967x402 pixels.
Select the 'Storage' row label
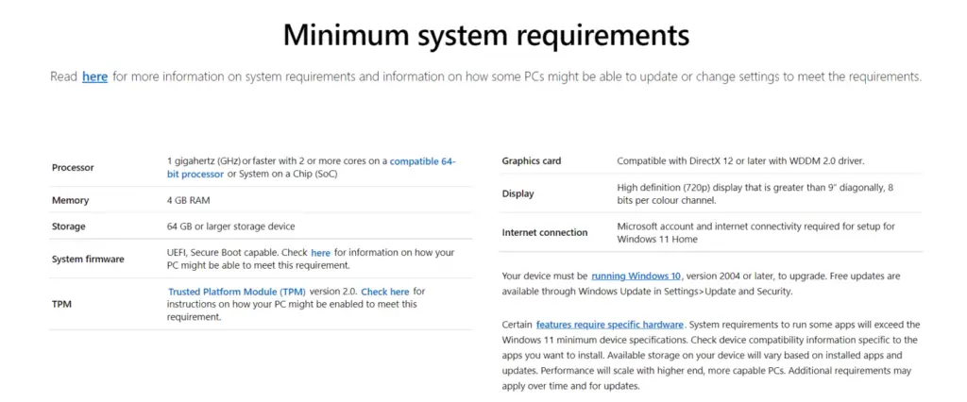pos(68,226)
